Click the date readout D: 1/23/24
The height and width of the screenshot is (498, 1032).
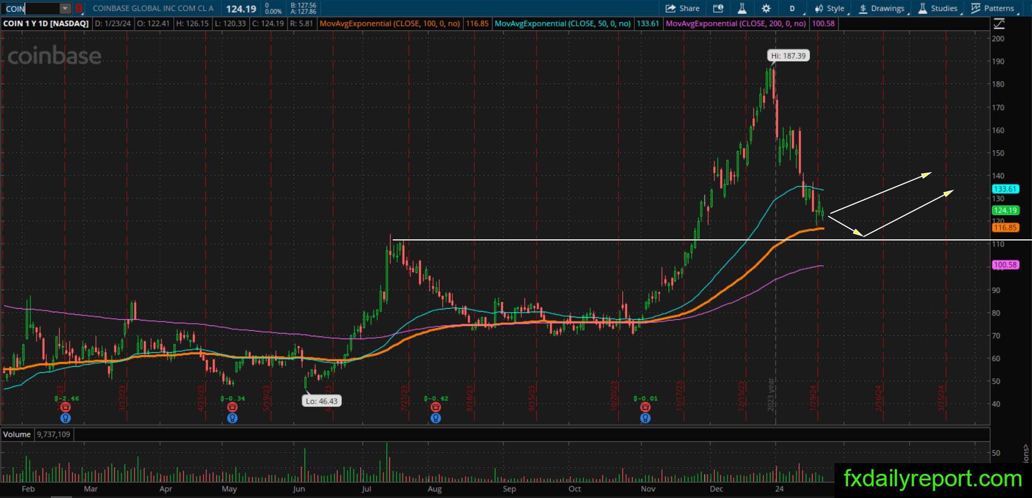[113, 24]
